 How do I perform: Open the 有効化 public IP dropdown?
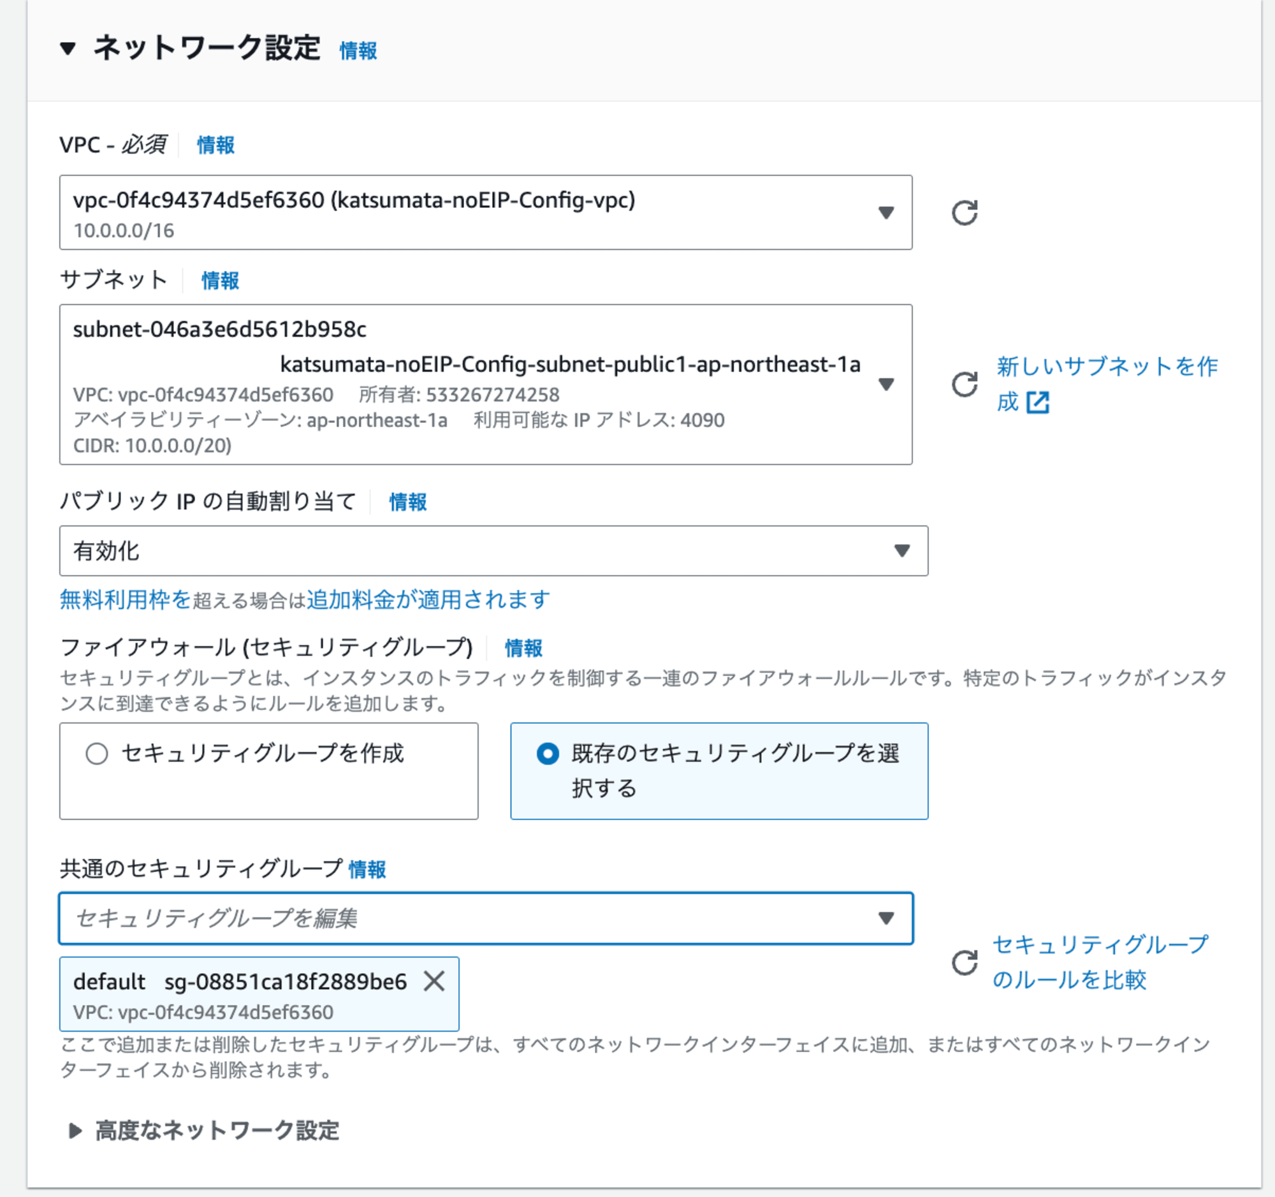pyautogui.click(x=493, y=550)
